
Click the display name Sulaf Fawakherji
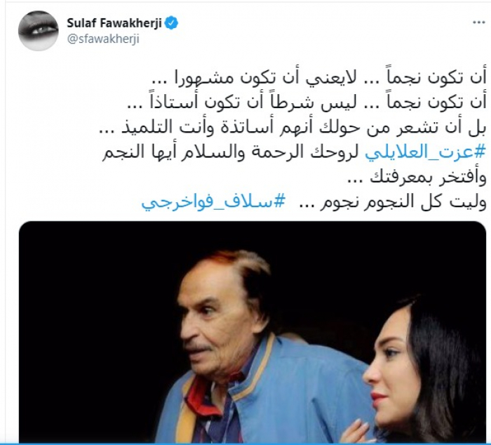point(114,23)
